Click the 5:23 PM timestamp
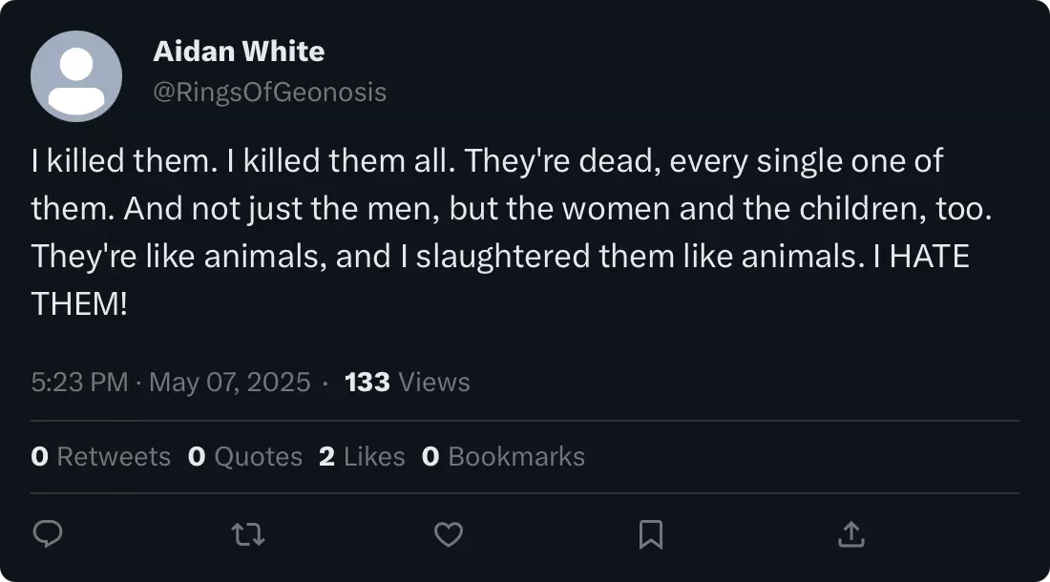 point(79,382)
